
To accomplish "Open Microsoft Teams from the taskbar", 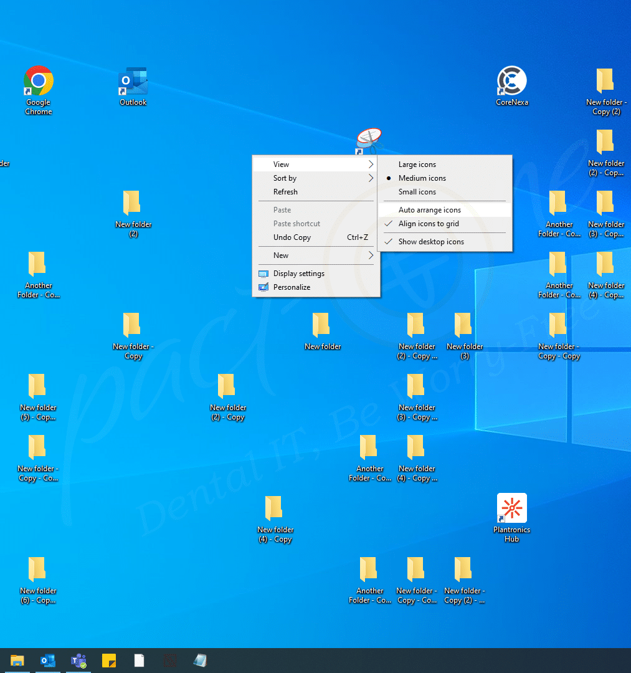I will (78, 659).
